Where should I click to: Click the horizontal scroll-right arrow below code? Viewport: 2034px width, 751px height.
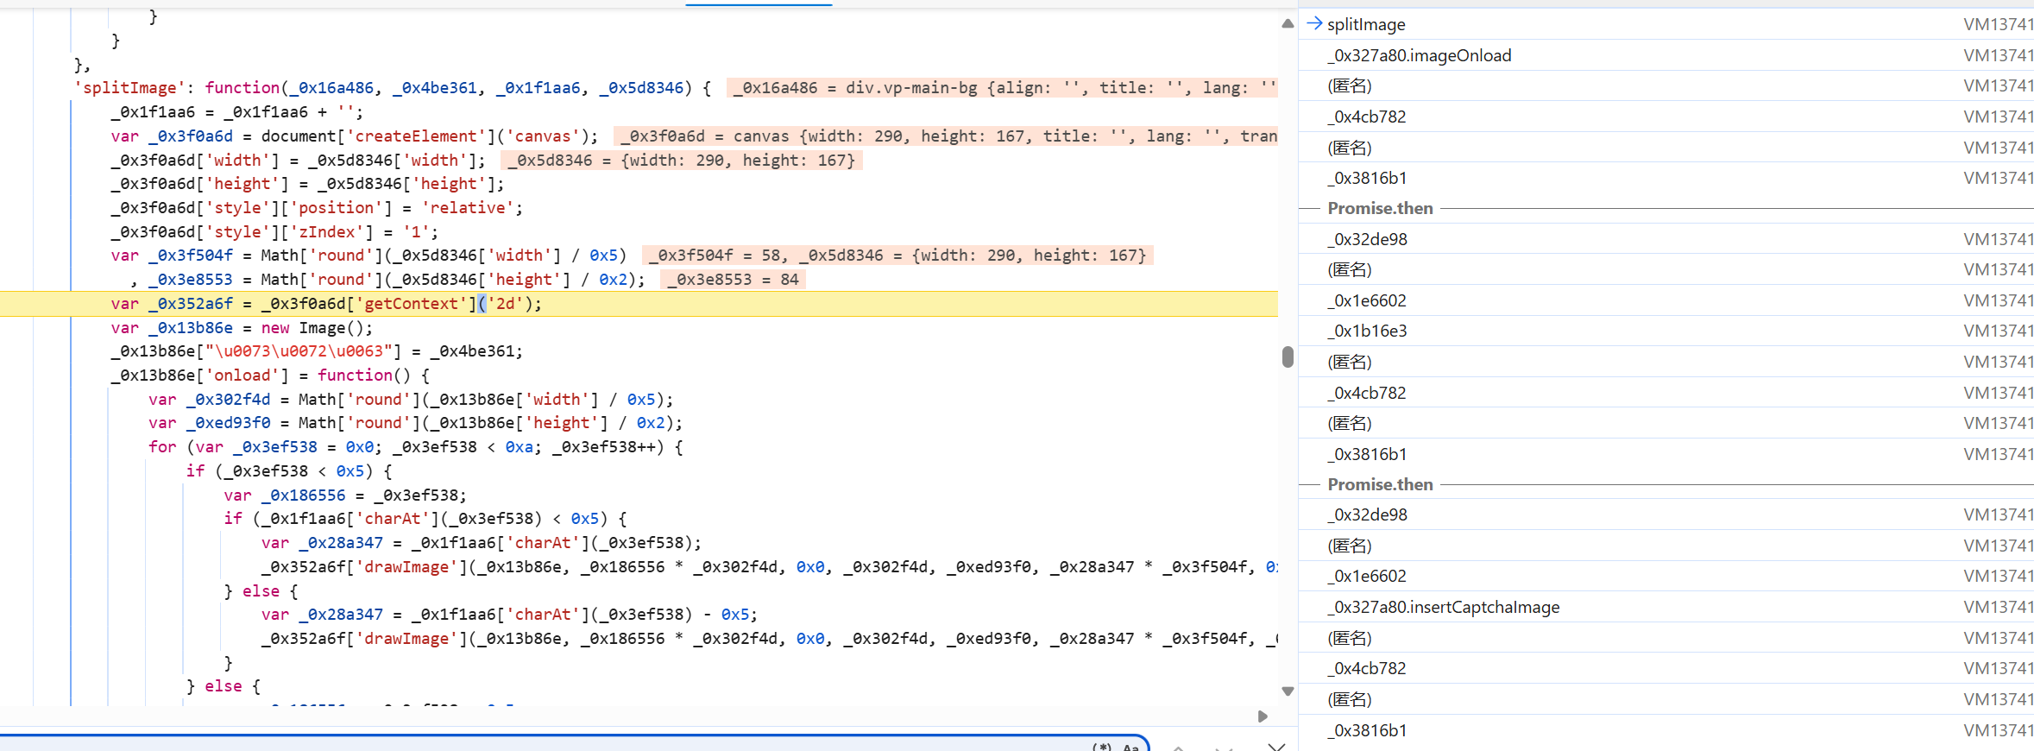tap(1263, 716)
